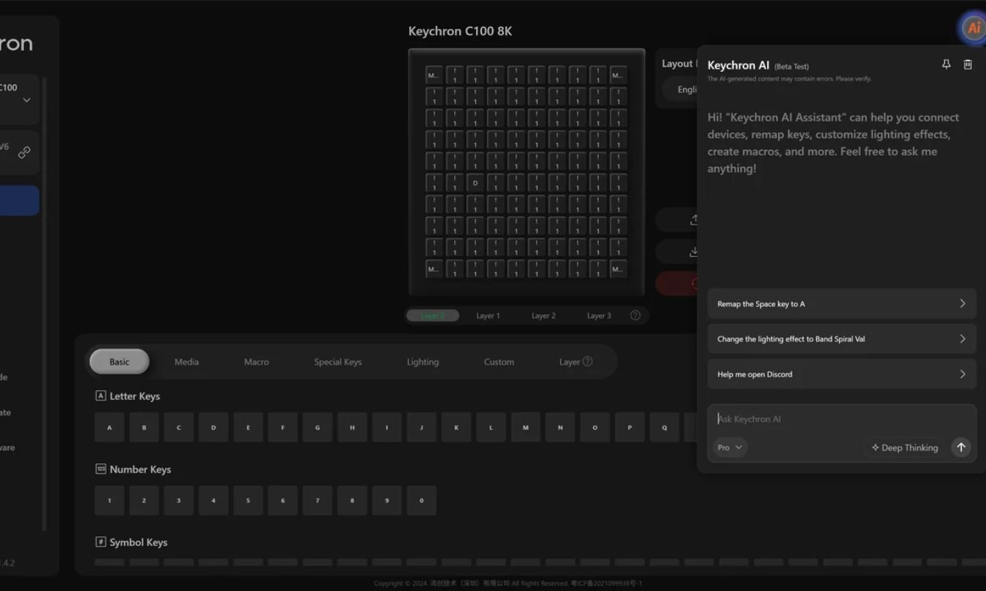Choose number key 5
The image size is (986, 591).
248,501
